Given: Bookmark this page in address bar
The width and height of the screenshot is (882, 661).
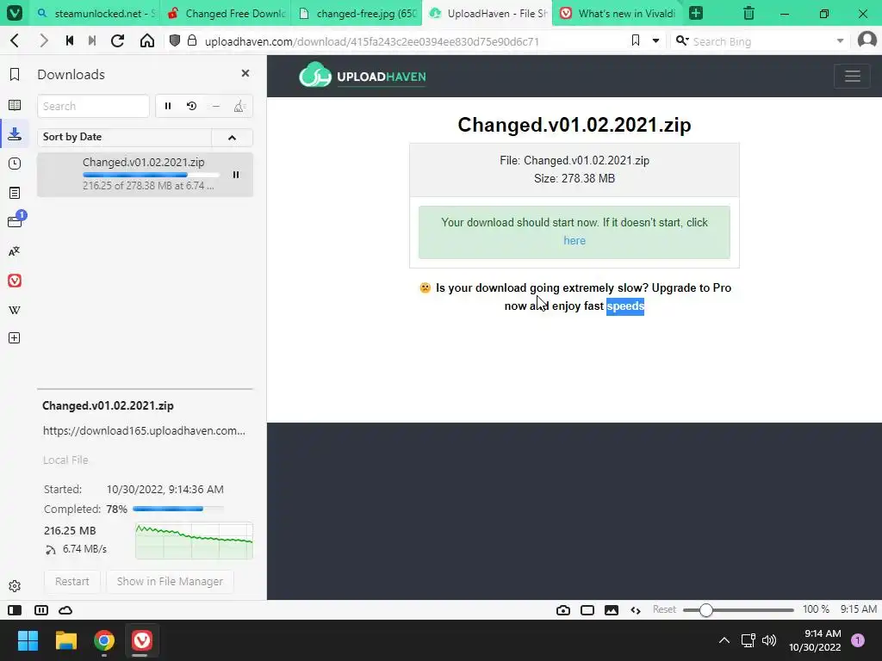Looking at the screenshot, I should point(636,40).
